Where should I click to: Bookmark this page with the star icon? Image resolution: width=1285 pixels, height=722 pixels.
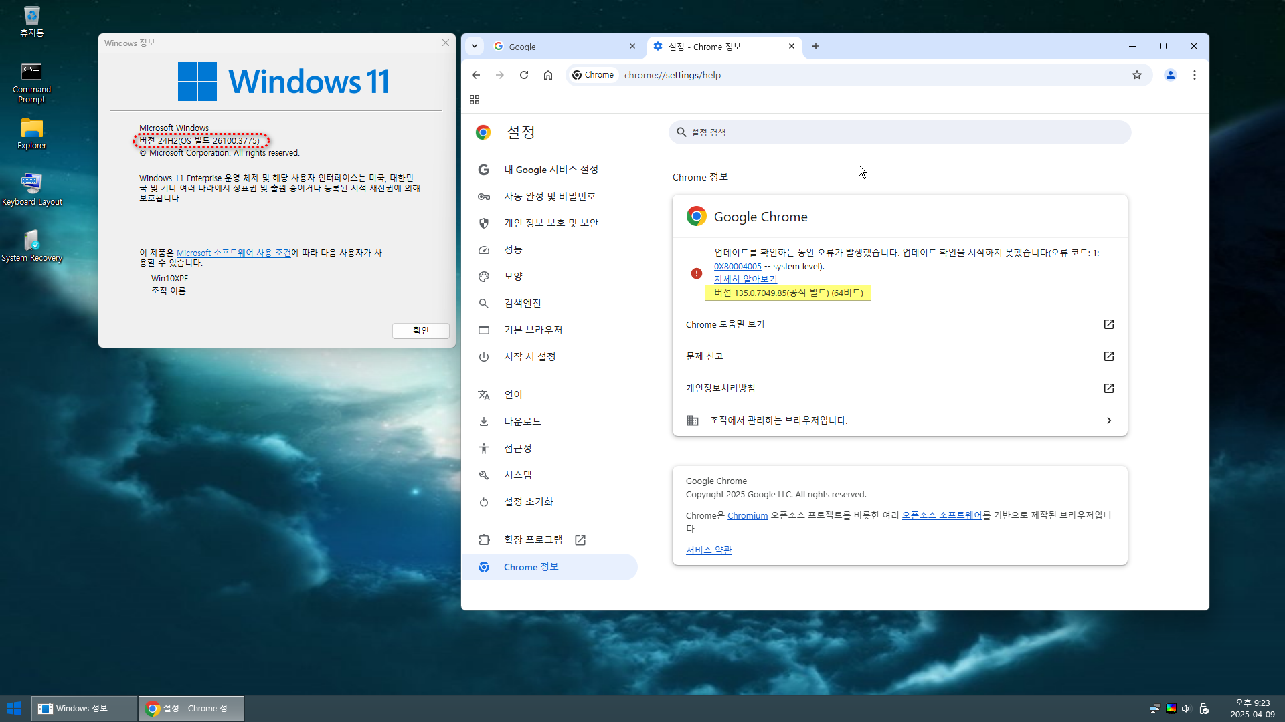click(x=1137, y=75)
